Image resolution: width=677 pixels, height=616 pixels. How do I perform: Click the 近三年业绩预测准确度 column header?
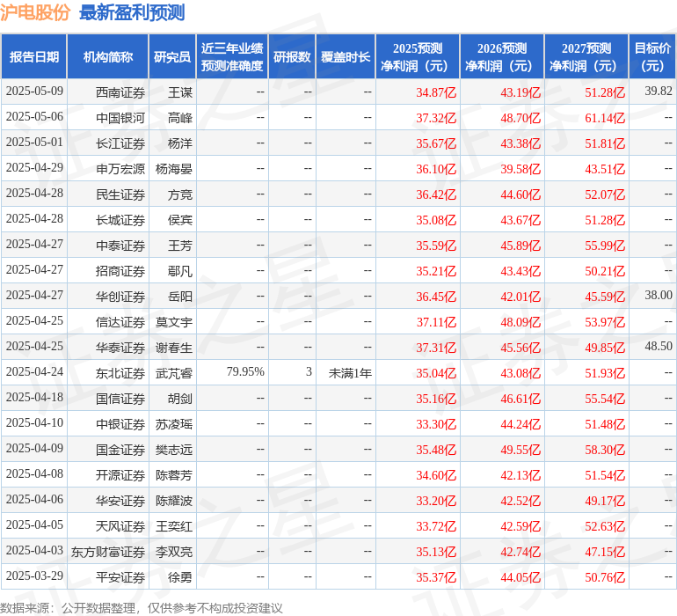[x=232, y=56]
